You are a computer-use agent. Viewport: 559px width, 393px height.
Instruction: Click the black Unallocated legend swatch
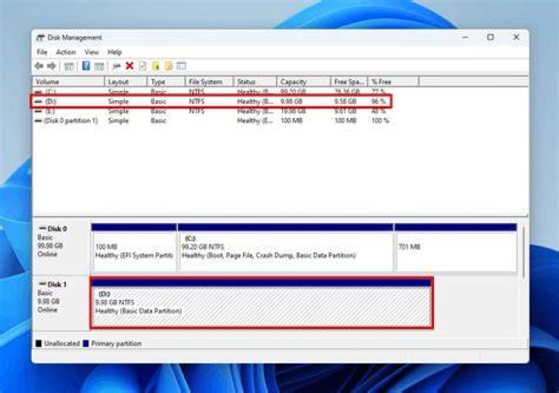[39, 344]
